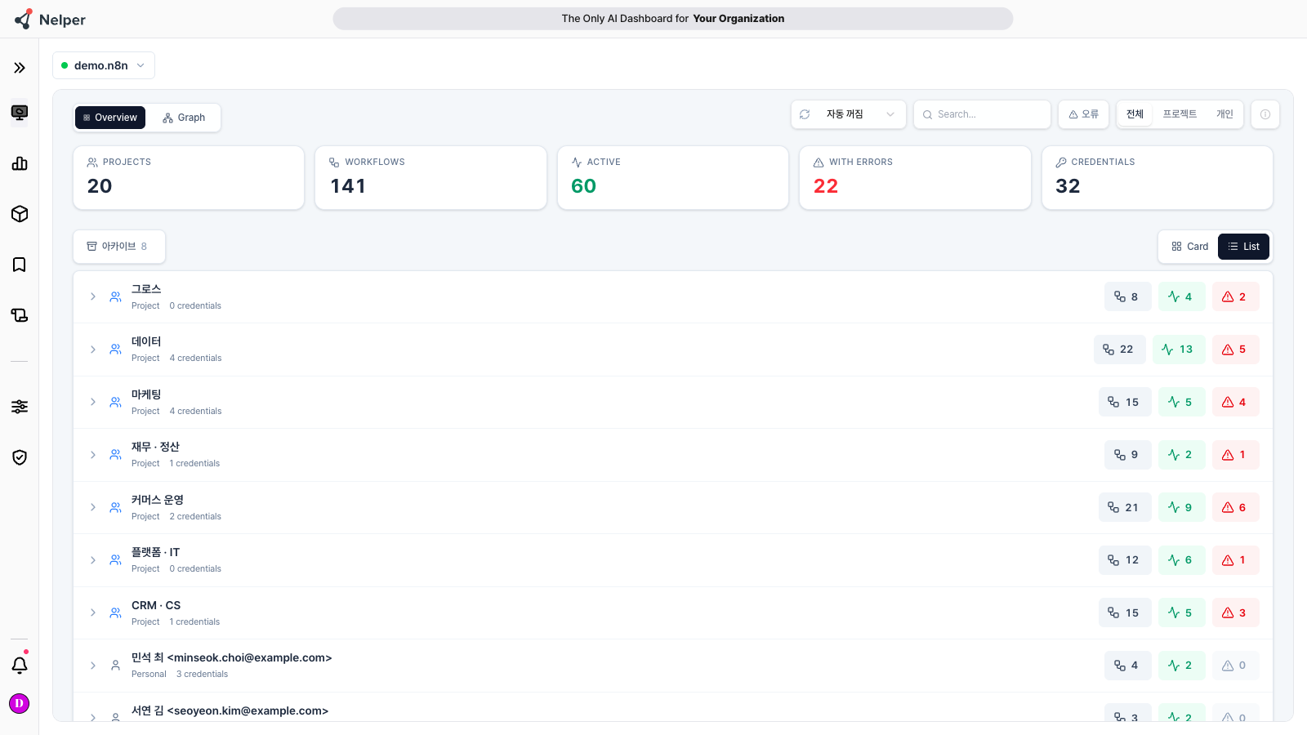Click the info circle icon
1307x735 pixels.
[x=1265, y=114]
